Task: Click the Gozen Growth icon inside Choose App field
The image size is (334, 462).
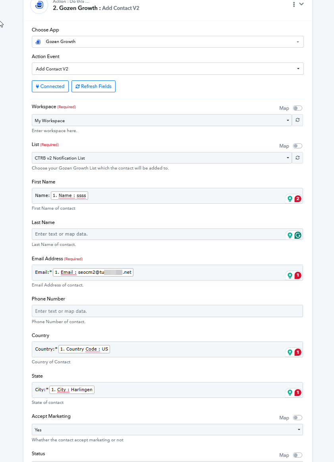Action: (x=38, y=42)
